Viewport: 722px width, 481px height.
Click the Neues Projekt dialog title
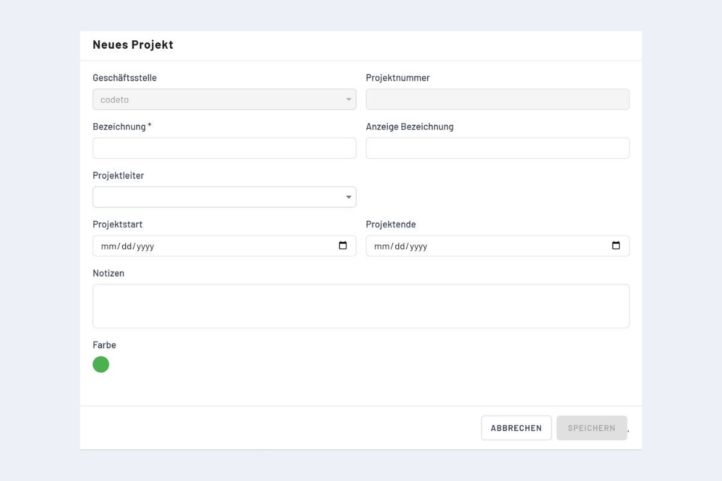click(x=132, y=44)
